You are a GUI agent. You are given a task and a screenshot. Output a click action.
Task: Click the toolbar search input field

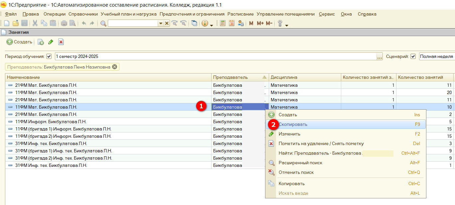click(x=133, y=23)
